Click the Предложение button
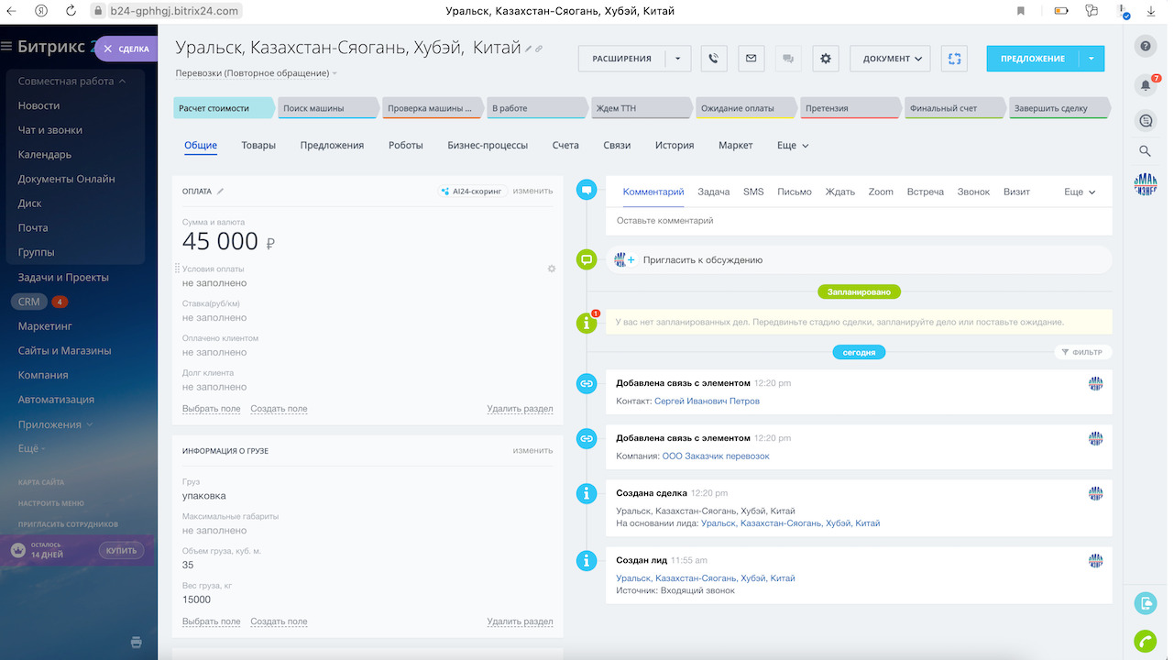Image resolution: width=1174 pixels, height=660 pixels. coord(1032,59)
